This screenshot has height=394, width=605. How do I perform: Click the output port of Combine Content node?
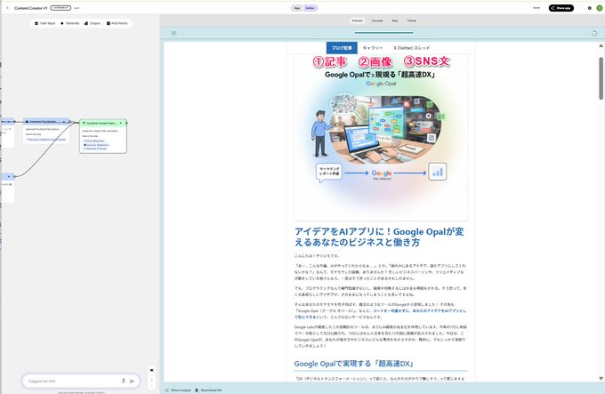tap(126, 123)
